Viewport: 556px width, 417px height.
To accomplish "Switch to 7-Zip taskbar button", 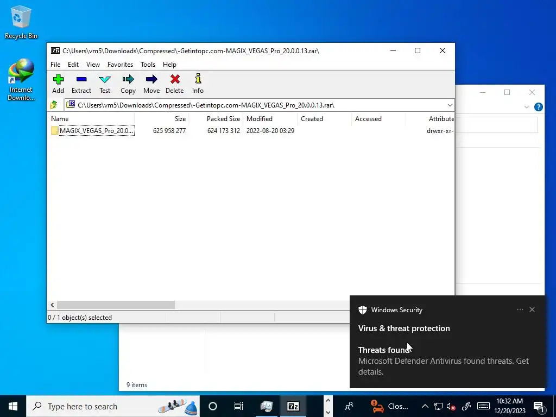I will click(293, 406).
